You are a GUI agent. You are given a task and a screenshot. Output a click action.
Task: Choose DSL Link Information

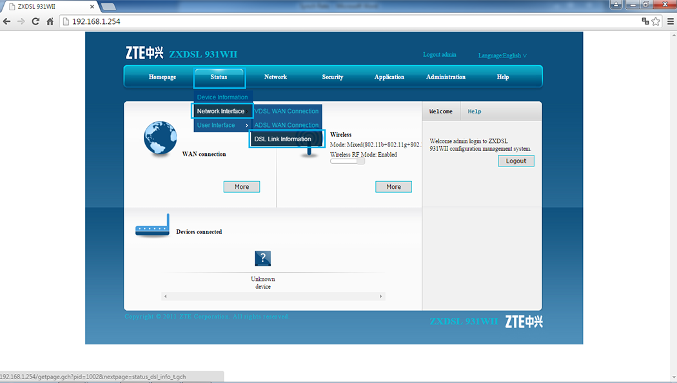pyautogui.click(x=287, y=139)
